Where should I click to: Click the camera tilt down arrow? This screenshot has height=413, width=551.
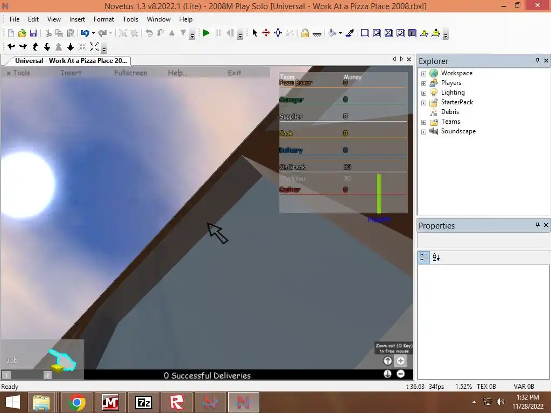47,46
